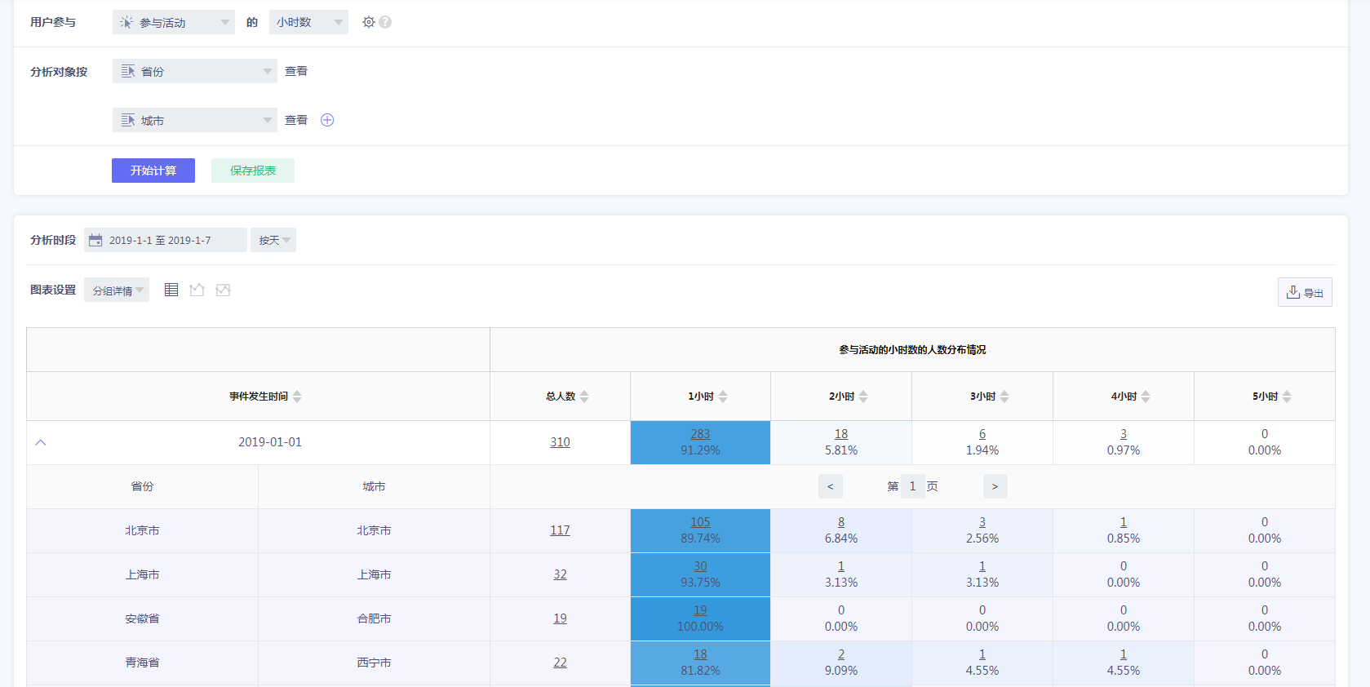This screenshot has width=1370, height=687.
Task: Sort by 总人数 column arrows
Action: click(584, 397)
